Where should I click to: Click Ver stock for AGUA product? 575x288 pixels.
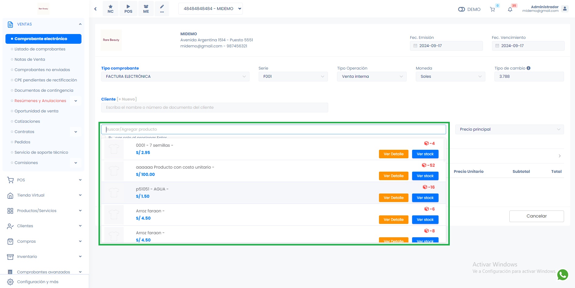tap(425, 198)
